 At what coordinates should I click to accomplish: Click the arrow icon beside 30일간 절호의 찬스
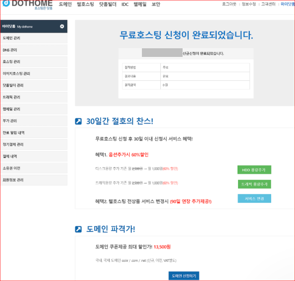[x=78, y=121]
